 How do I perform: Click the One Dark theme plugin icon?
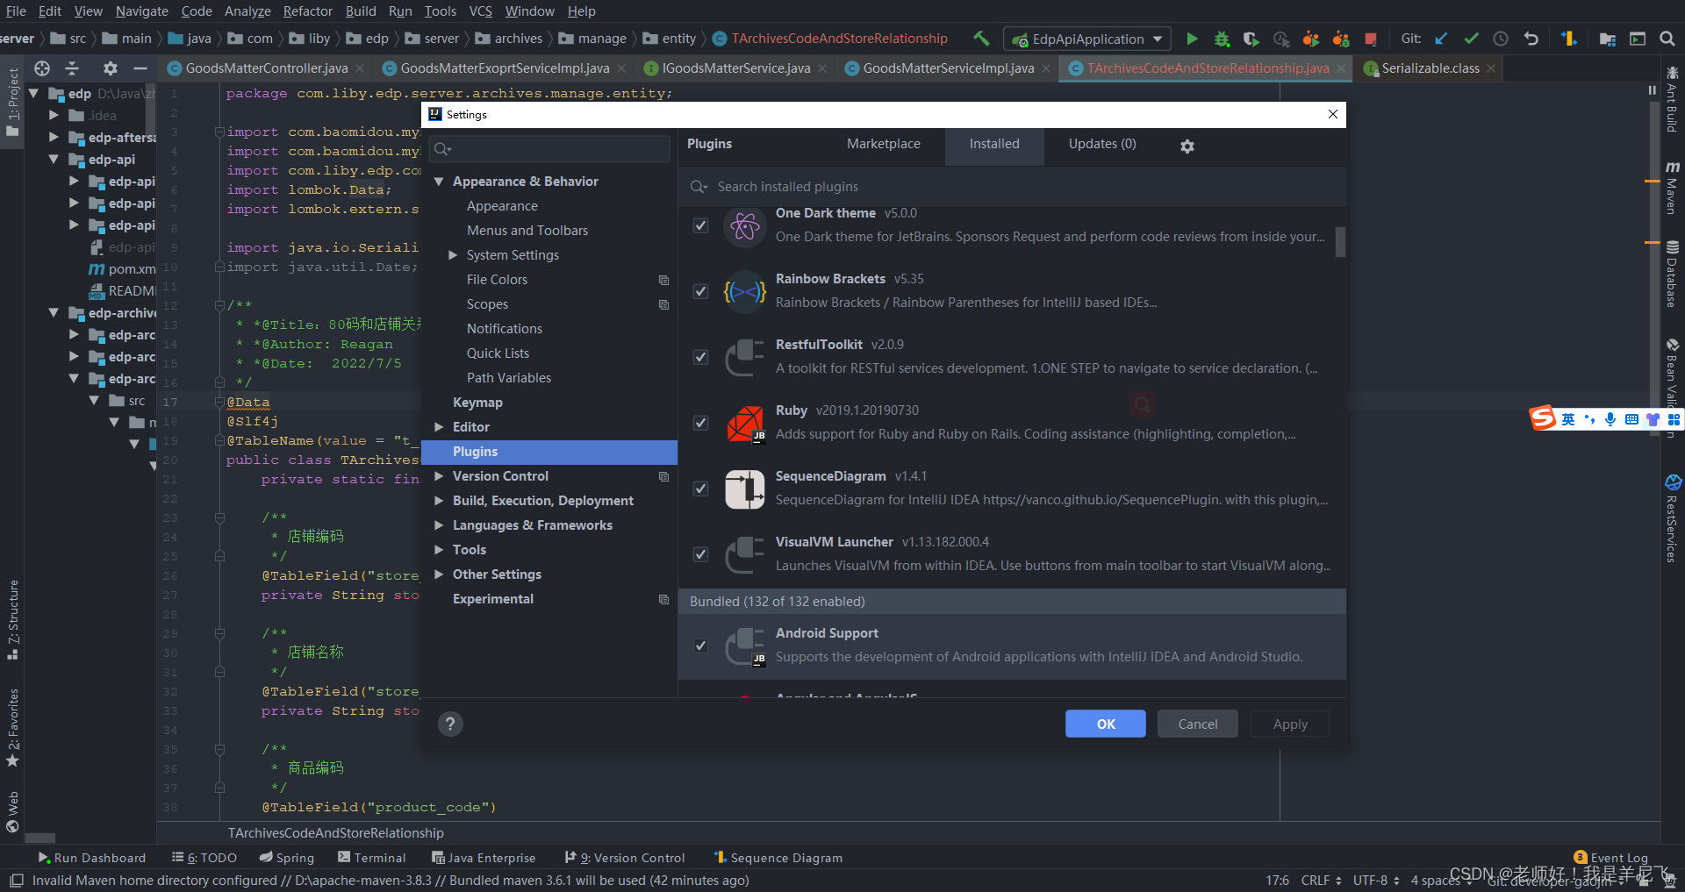(x=745, y=226)
